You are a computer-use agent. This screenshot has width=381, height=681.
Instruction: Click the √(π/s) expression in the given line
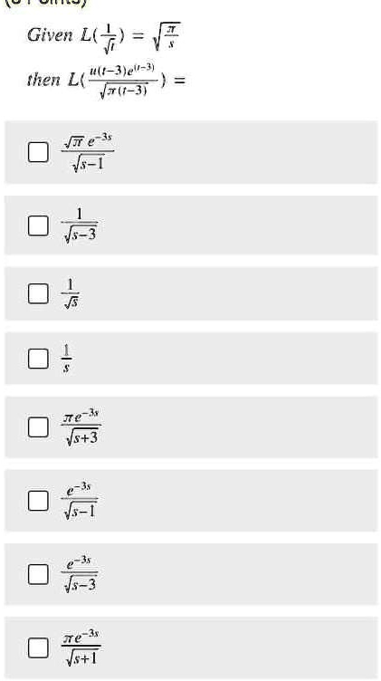tap(166, 35)
